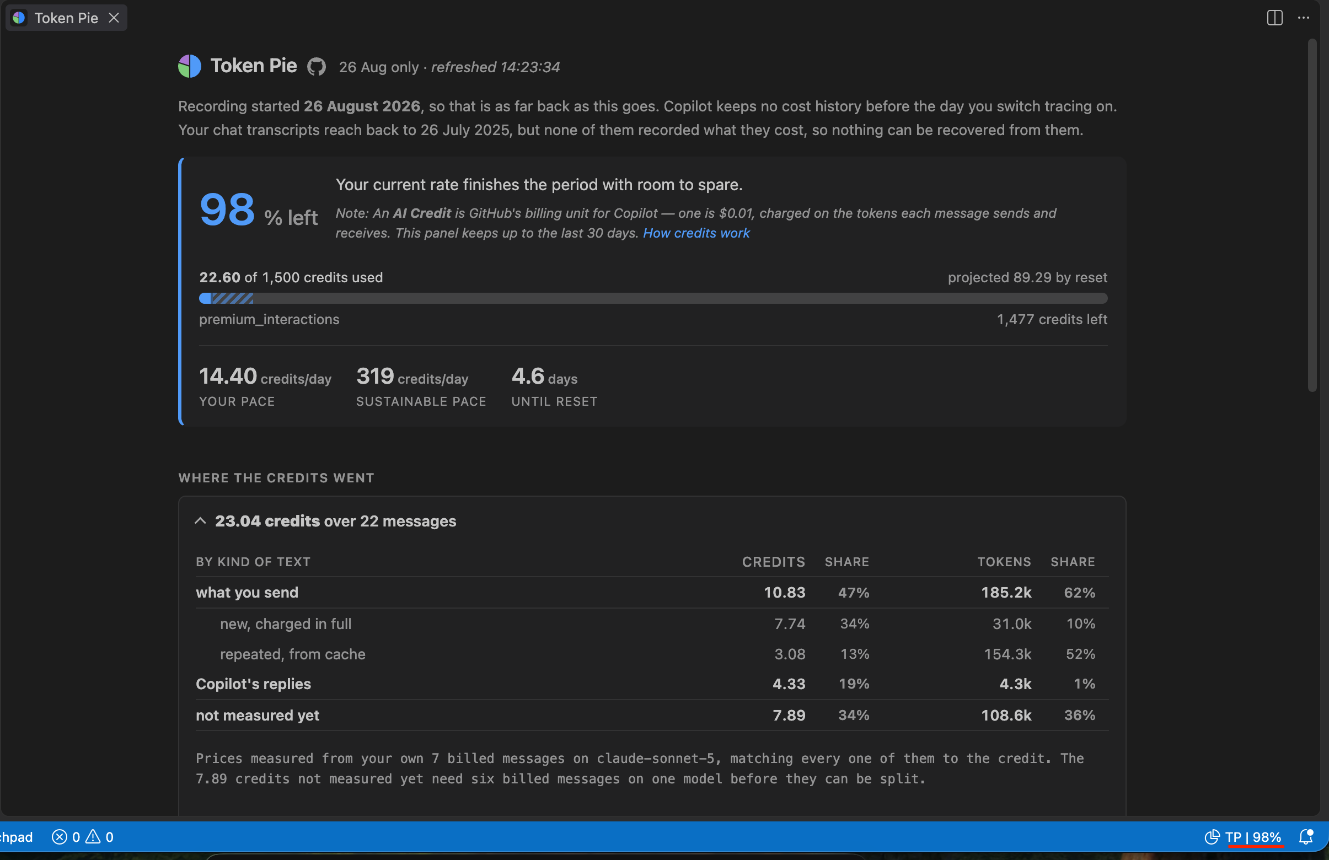Click the 10.83 credits value
This screenshot has width=1329, height=860.
click(x=785, y=592)
